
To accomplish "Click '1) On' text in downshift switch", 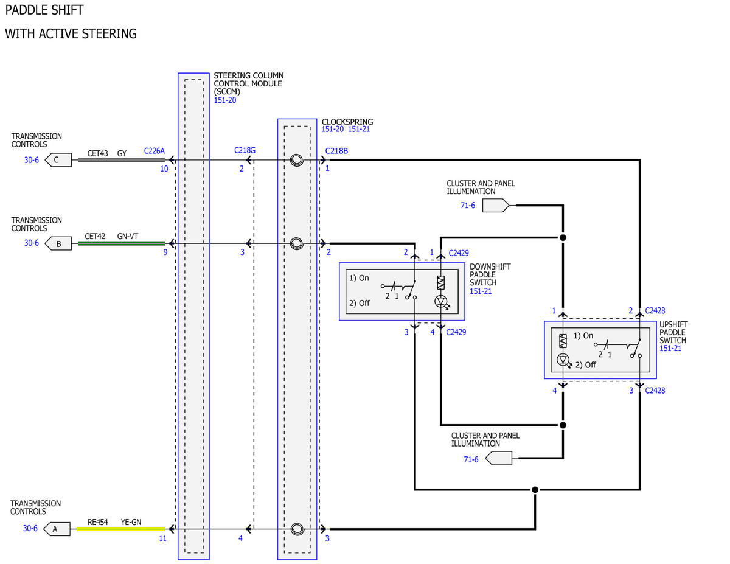I will click(359, 278).
